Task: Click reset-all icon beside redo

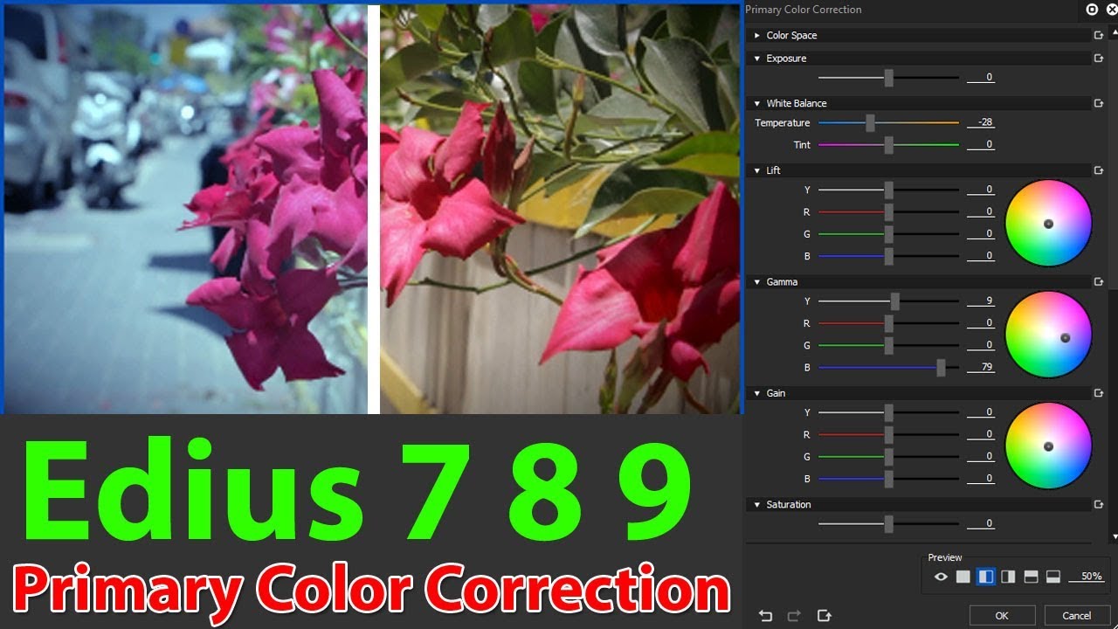Action: 824,616
